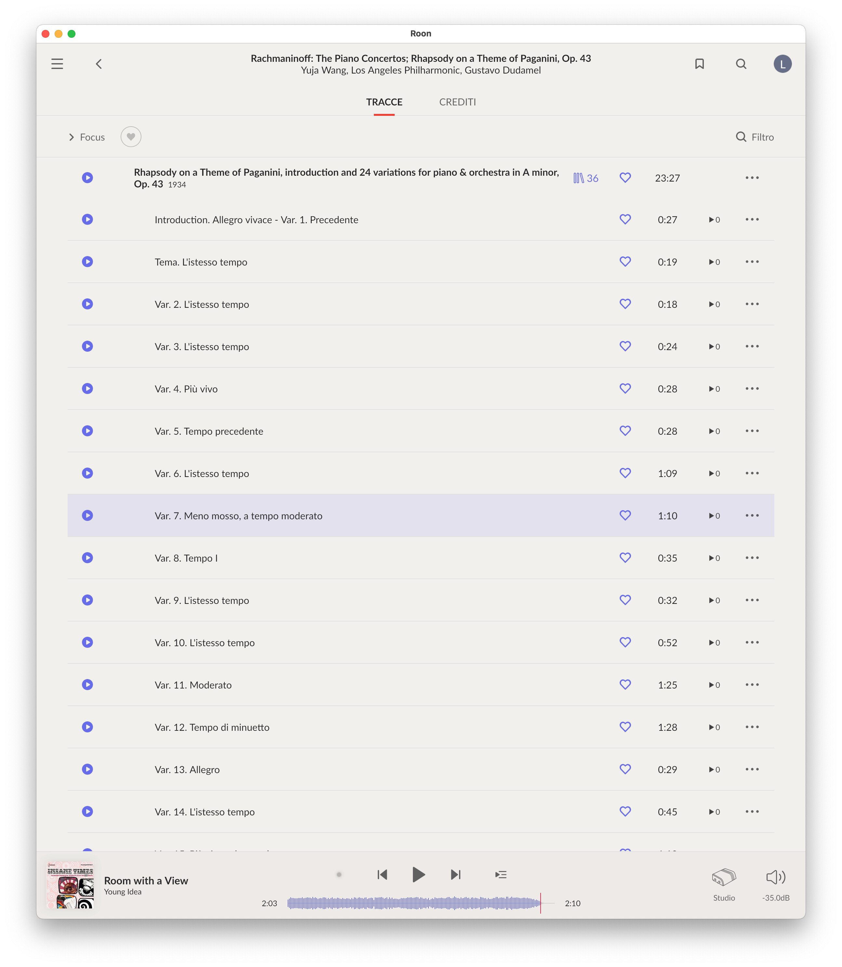Open library versions icon showing 36

pos(585,178)
